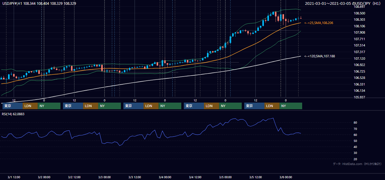
Task: Select the NY session block for March 3
Action: (x=170, y=106)
